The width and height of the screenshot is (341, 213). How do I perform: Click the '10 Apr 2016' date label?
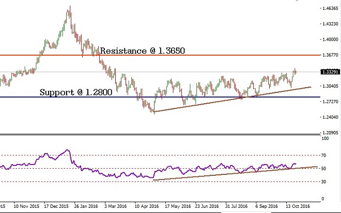[147, 206]
